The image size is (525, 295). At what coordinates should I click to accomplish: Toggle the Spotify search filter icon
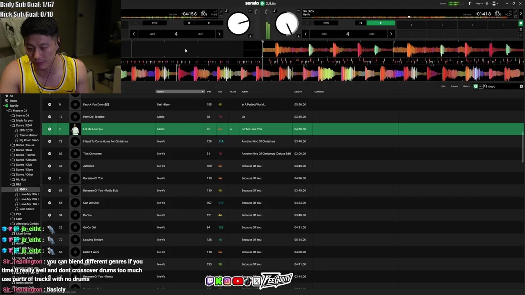476,86
